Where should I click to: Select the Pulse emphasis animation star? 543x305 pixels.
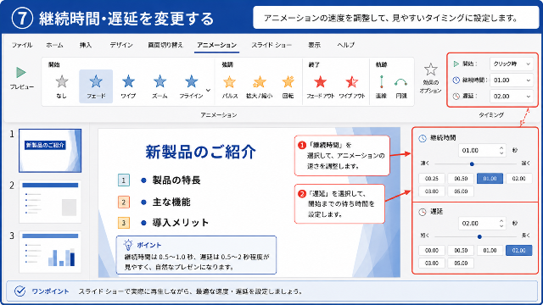229,82
